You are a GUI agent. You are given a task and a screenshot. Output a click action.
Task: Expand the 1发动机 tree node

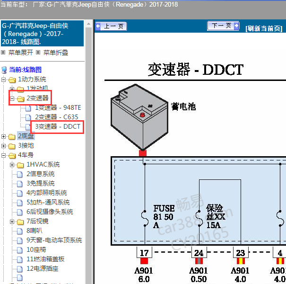coord(12,89)
